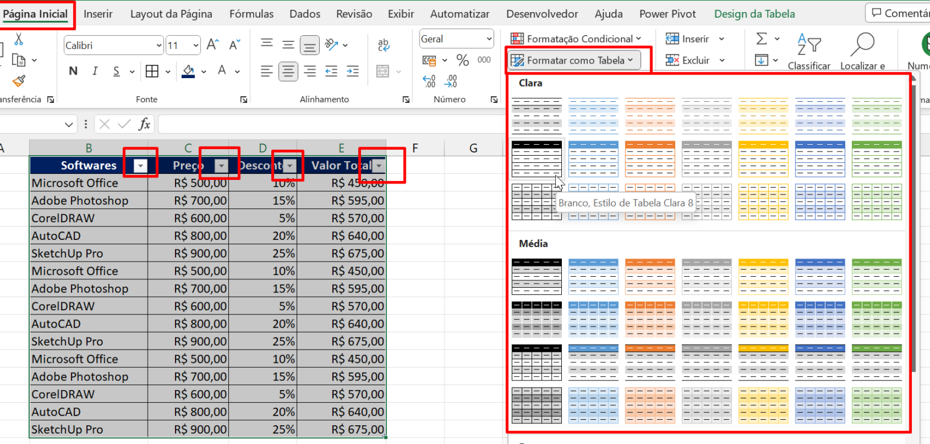
Task: Increase indent icon
Action: tap(353, 71)
